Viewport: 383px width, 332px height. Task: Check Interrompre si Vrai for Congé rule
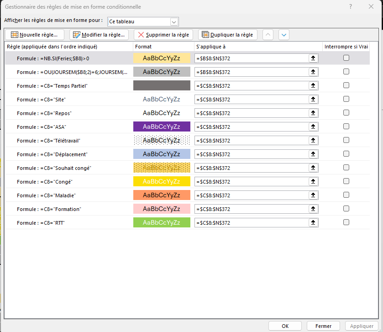click(x=346, y=181)
